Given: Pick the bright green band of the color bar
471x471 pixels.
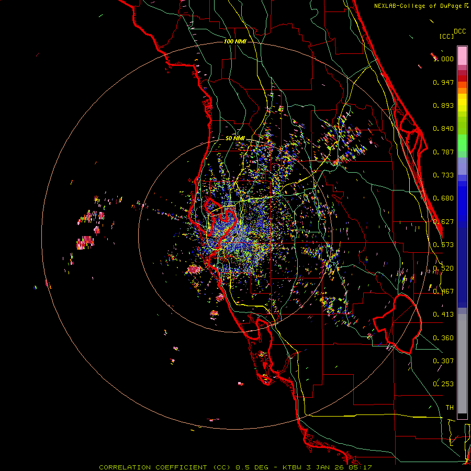Looking at the screenshot, I should pos(462,143).
